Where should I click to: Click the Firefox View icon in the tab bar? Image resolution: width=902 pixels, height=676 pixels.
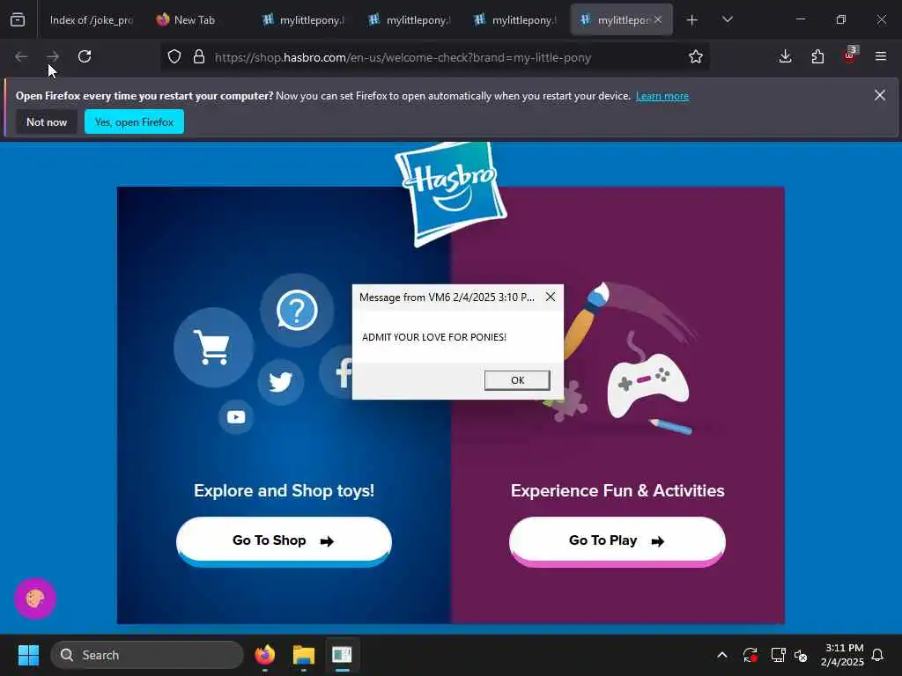18,20
